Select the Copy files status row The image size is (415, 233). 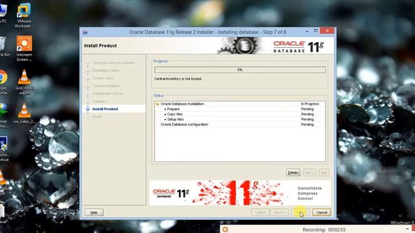240,114
